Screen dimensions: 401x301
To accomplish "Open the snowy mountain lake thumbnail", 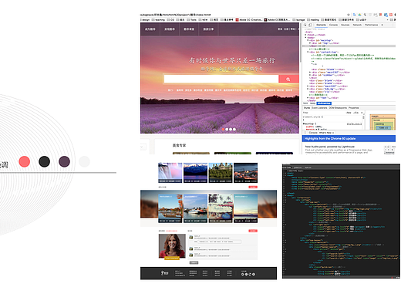I will coord(195,173).
